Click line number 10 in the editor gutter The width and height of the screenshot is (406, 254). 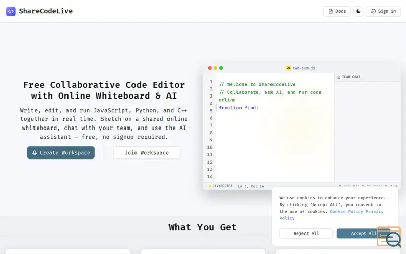coord(210,147)
